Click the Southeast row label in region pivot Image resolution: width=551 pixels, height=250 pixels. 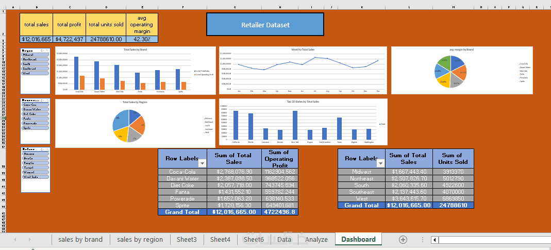[362, 192]
